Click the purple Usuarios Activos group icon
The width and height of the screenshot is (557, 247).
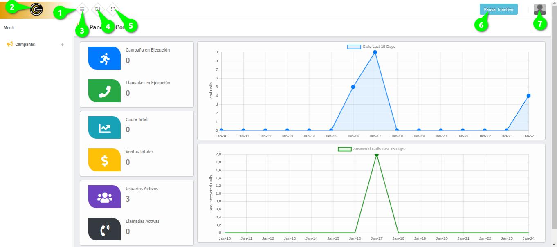(104, 197)
